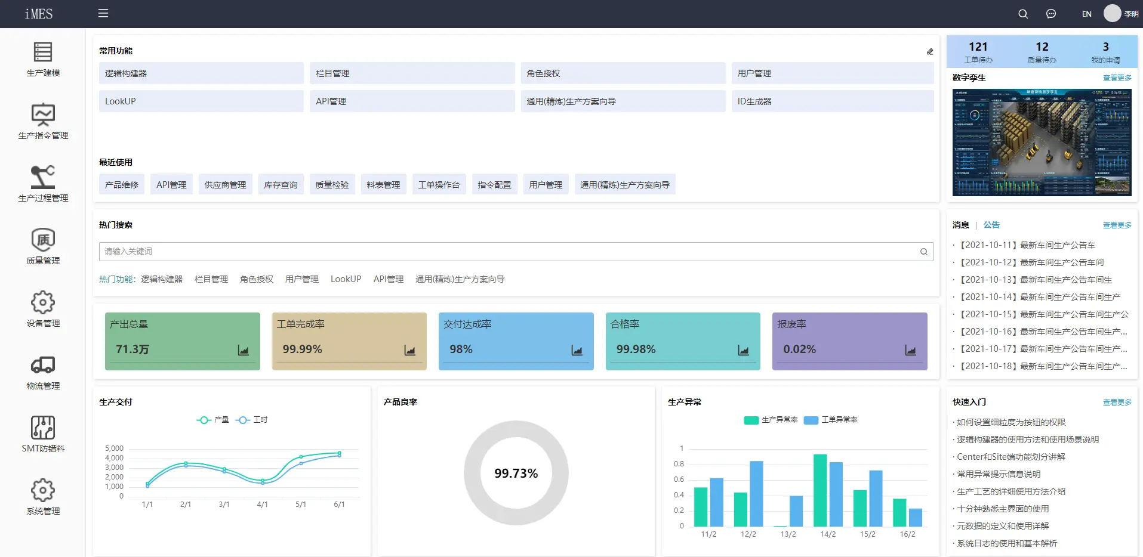Toggle the 产量 legend in the 生产交付 chart

point(213,420)
